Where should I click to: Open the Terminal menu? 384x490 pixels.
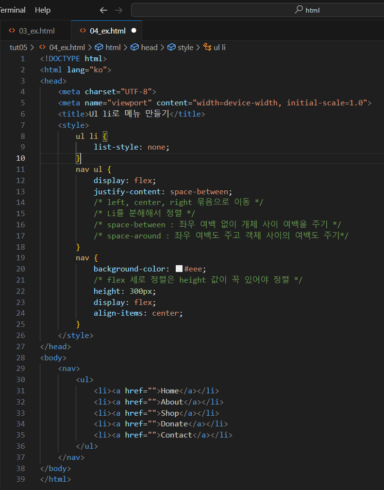[12, 10]
